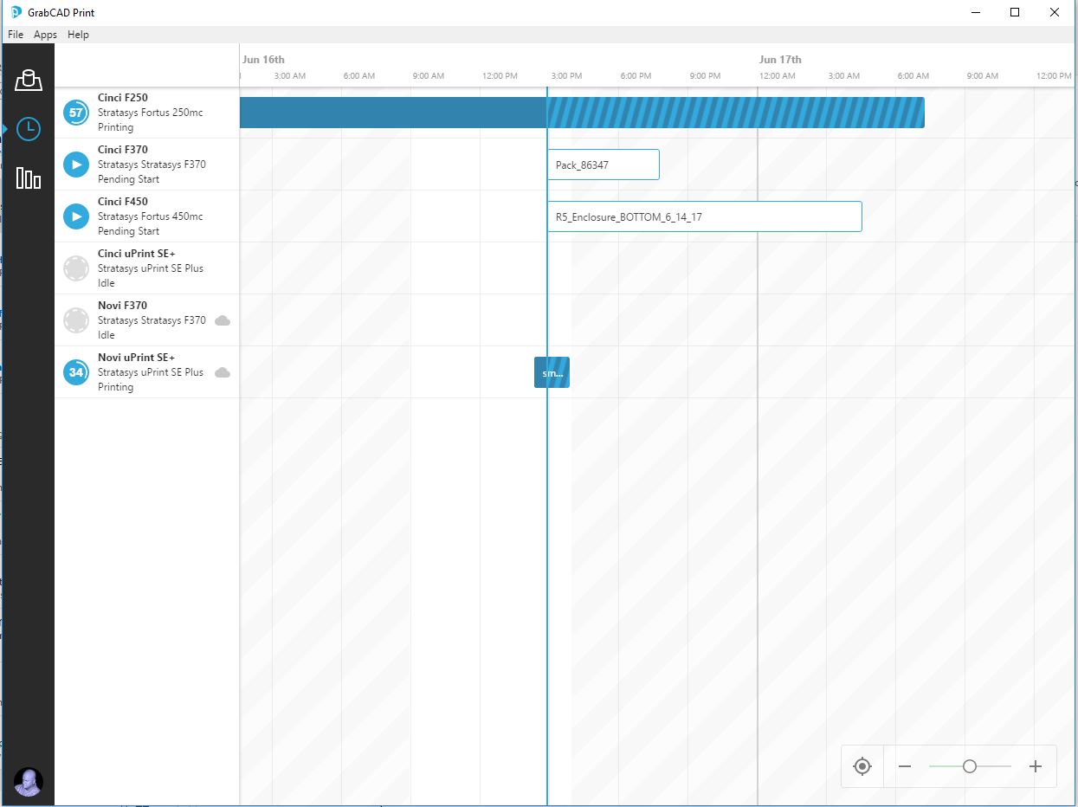Adjust the timeline zoom slider handle
This screenshot has width=1078, height=807.
click(x=970, y=766)
